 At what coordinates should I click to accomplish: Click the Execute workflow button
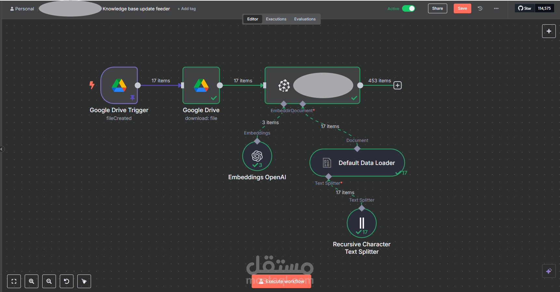coord(281,281)
